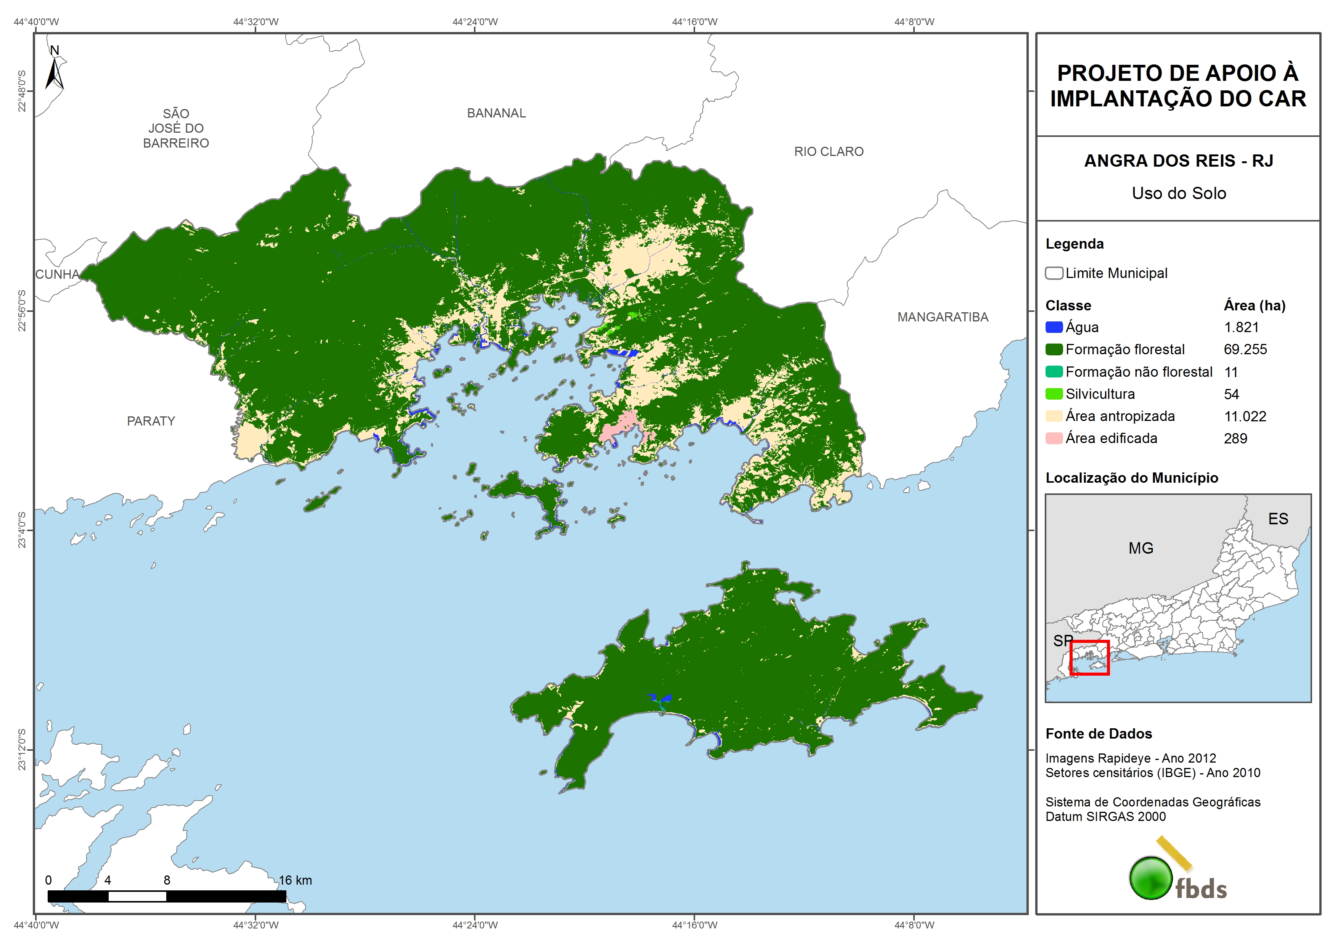Screen dimensions: 1338x946
Task: Click the beige Área antropizada swatch
Action: click(1054, 416)
